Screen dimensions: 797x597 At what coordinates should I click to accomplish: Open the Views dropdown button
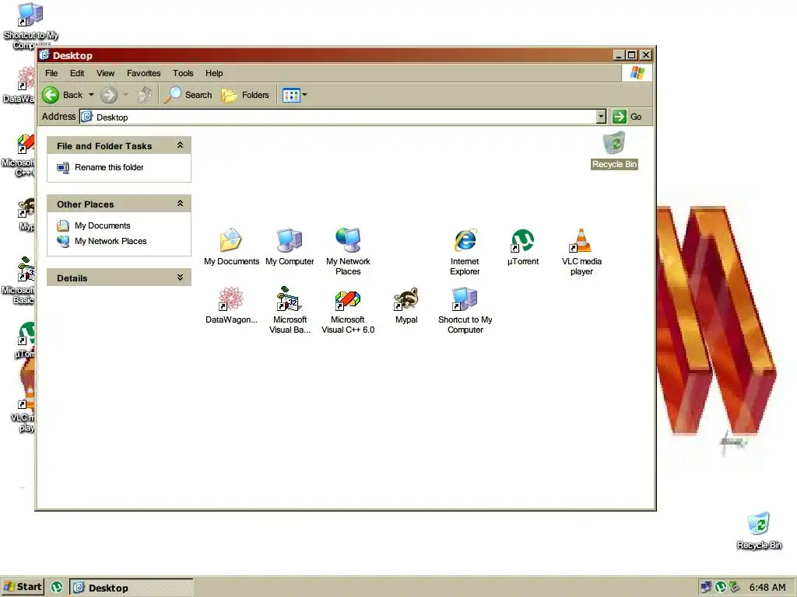(x=295, y=95)
